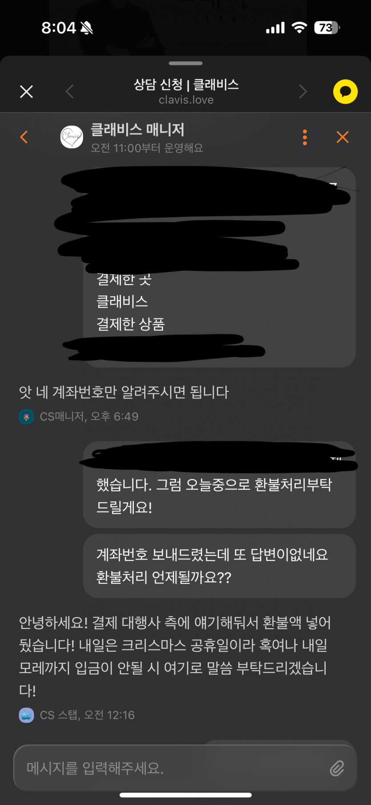This screenshot has width=371, height=805.
Task: Select the 계좌번호만 알려주시면 됩니다 message
Action: click(x=124, y=392)
